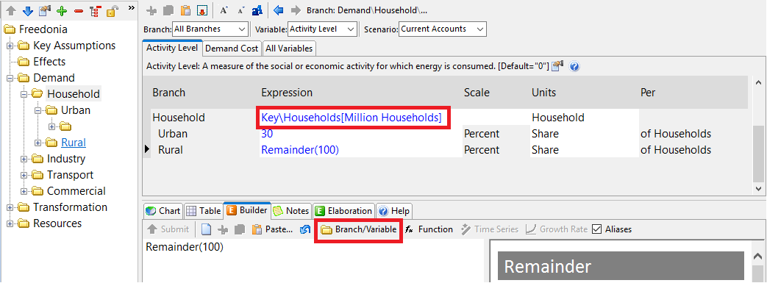Viewport: 767px width, 283px height.
Task: Click the blue move-down arrow icon
Action: [x=28, y=11]
